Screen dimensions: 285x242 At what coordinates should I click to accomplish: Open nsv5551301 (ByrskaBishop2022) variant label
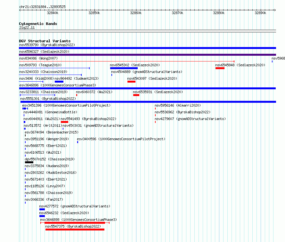point(48,99)
